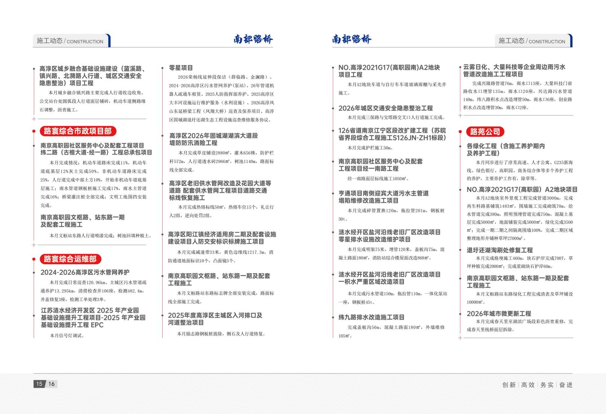The height and width of the screenshot is (414, 606).
Task: Click the 路寰综合市政项目部 red section badge
Action: [78, 131]
